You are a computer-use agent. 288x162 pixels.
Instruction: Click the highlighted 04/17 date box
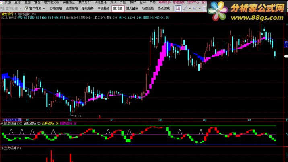(12, 120)
